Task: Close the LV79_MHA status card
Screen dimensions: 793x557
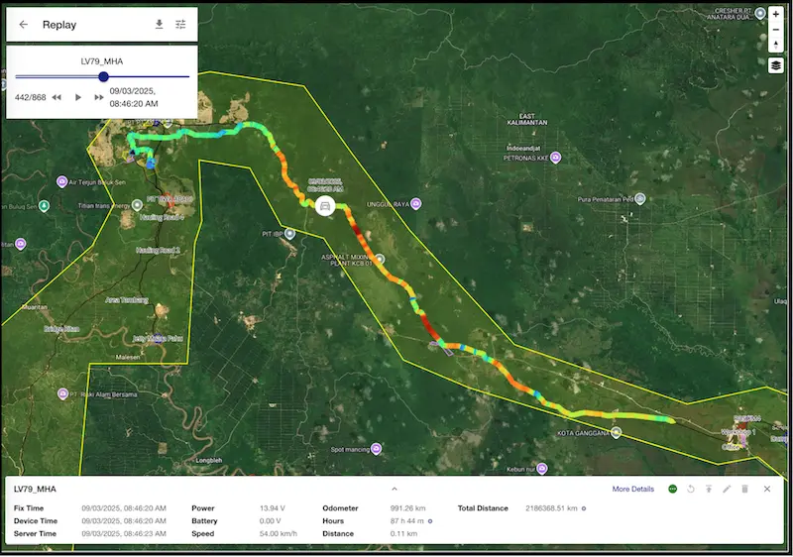Action: pyautogui.click(x=767, y=489)
